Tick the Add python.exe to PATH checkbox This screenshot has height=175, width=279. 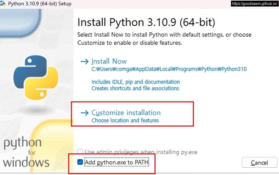click(x=80, y=162)
